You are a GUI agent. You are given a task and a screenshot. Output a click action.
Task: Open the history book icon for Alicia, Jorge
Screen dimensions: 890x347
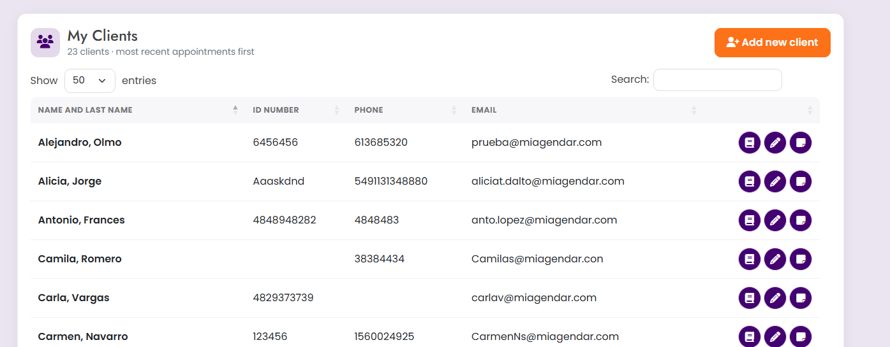coord(750,181)
